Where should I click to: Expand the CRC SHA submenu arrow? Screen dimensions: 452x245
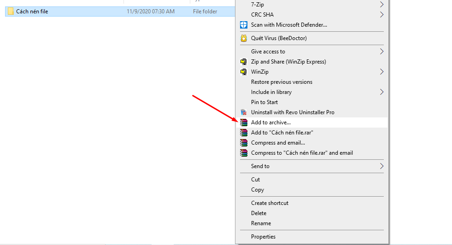[x=382, y=14]
